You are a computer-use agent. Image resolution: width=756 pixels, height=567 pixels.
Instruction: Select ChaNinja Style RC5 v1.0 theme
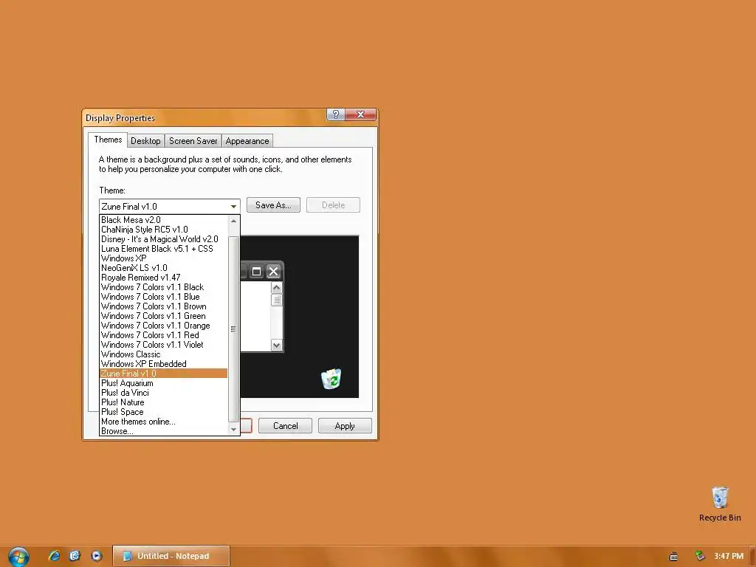(x=163, y=230)
